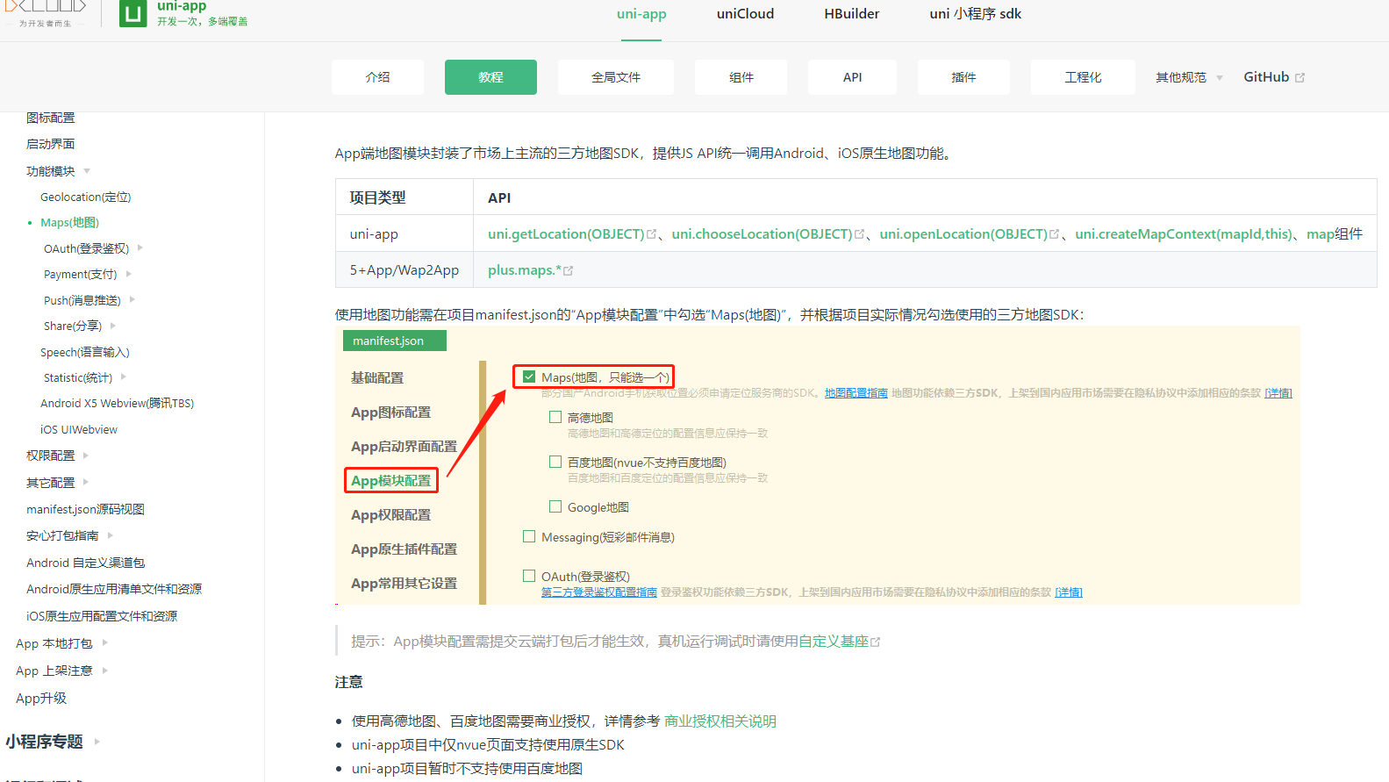Screen dimensions: 1389x782
Task: Open uniCloud top nav tab
Action: point(745,14)
